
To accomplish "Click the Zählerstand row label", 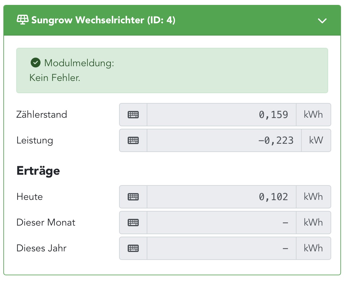I will pyautogui.click(x=42, y=115).
